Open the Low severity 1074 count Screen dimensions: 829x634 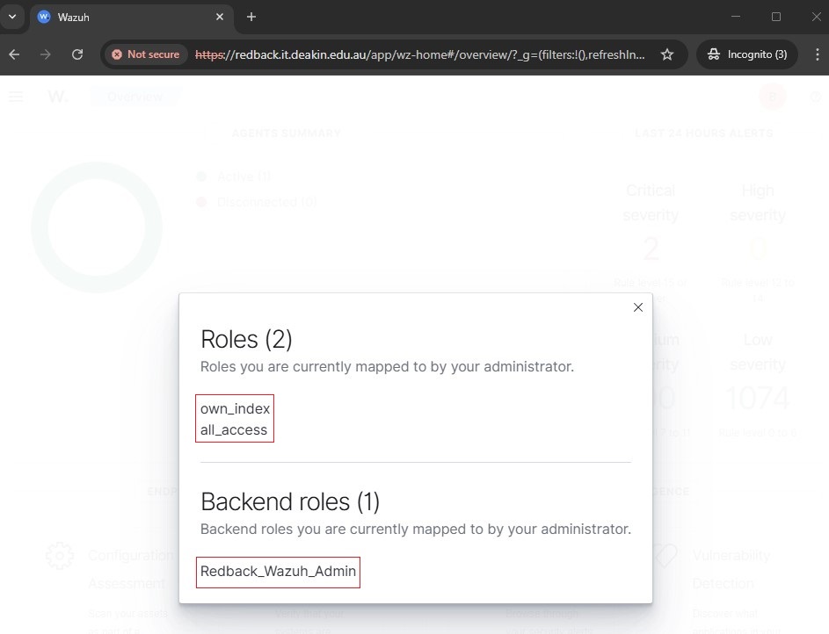pyautogui.click(x=757, y=398)
